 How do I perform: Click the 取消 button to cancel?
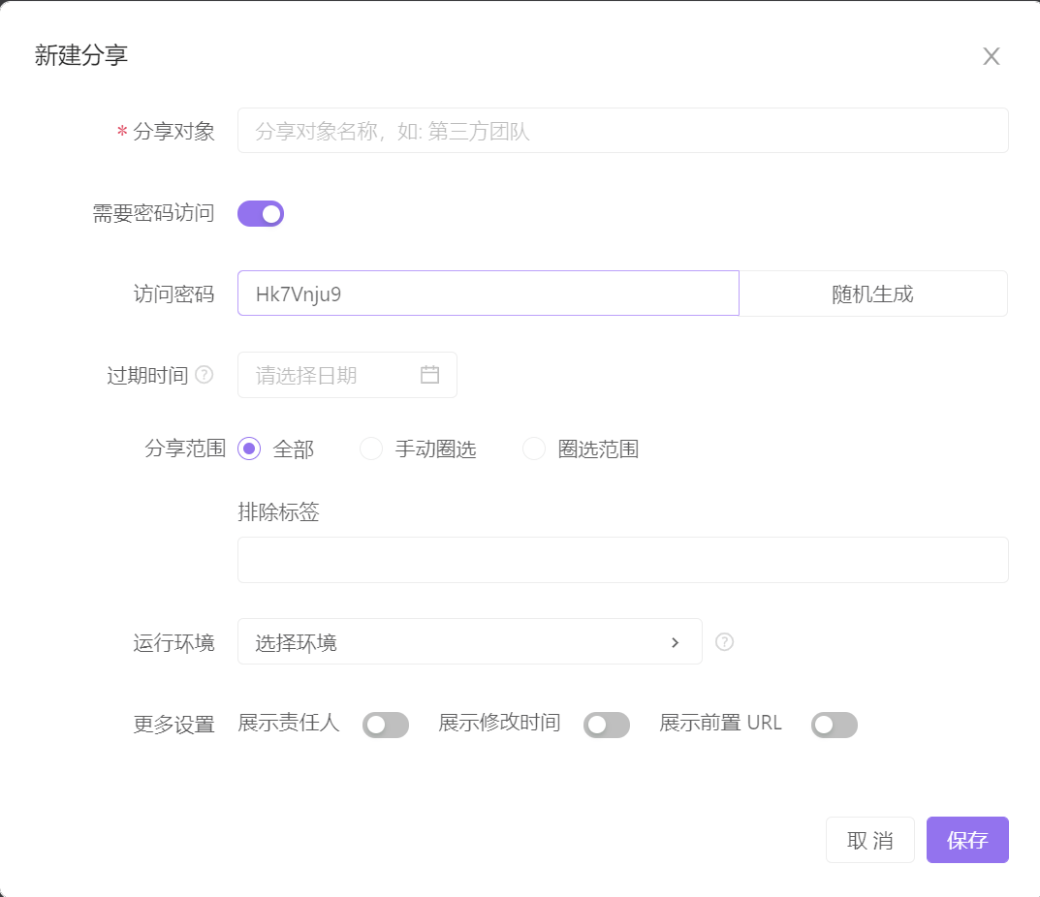(x=869, y=840)
